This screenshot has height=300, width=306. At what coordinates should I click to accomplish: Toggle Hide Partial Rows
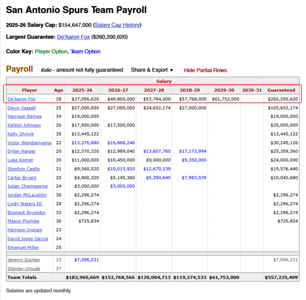205,70
